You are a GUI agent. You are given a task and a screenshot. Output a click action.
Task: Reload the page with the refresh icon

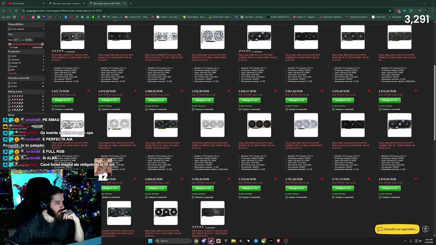(x=16, y=11)
